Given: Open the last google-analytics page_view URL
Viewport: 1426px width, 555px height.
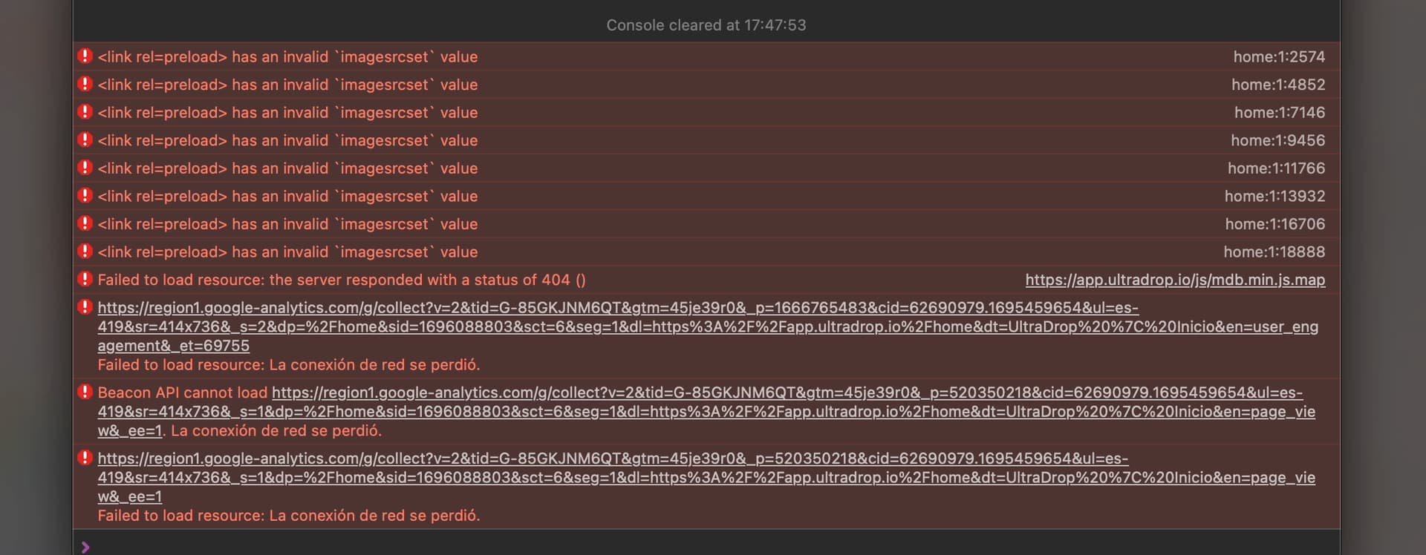Looking at the screenshot, I should tap(706, 477).
